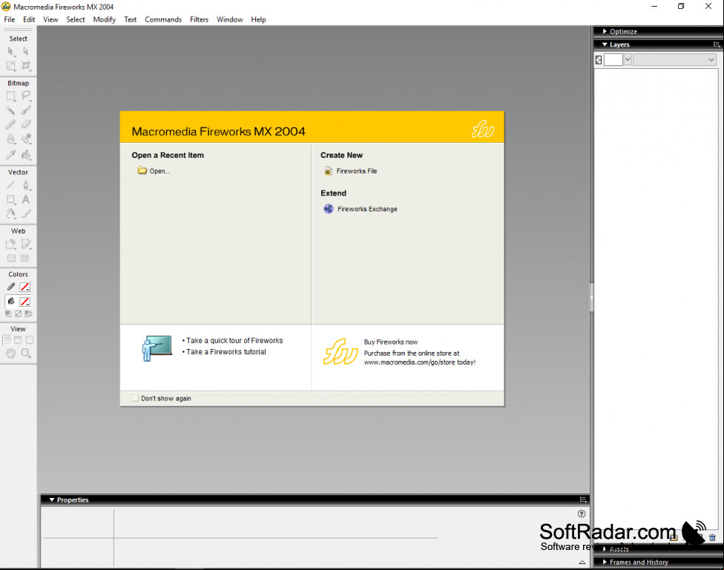Open the stroke color swatch

(x=24, y=287)
